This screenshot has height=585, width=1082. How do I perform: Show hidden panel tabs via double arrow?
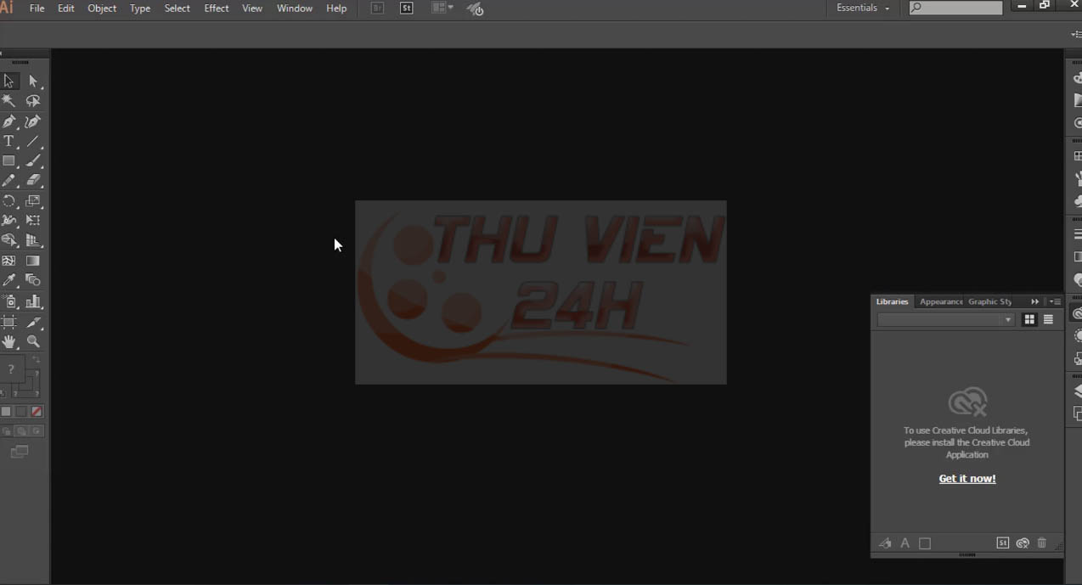pyautogui.click(x=1034, y=302)
